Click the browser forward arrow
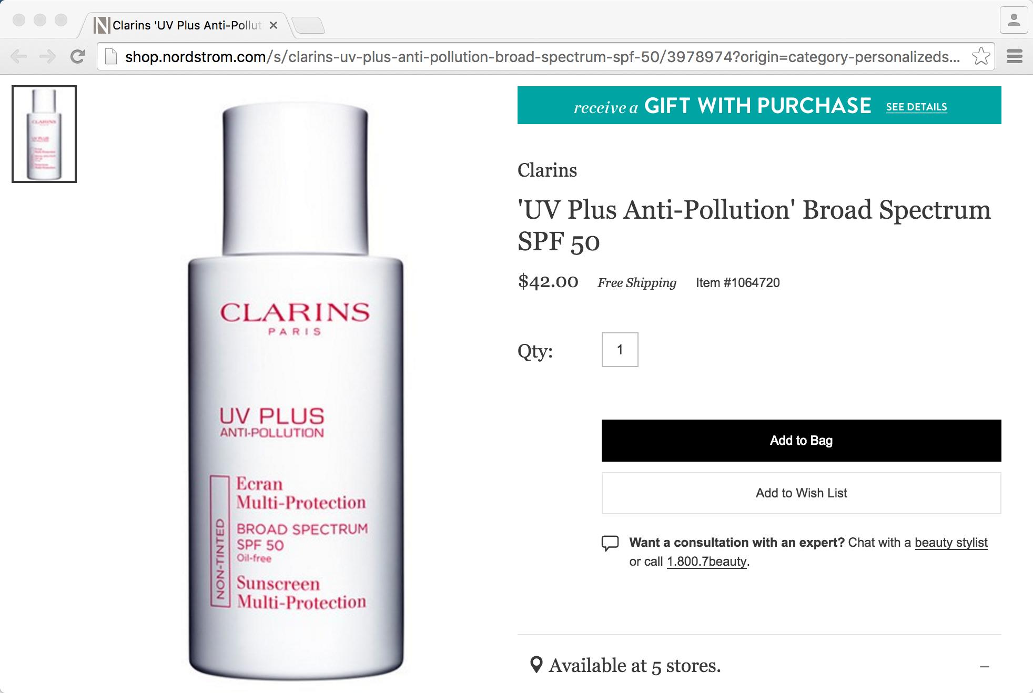1033x693 pixels. pyautogui.click(x=48, y=56)
